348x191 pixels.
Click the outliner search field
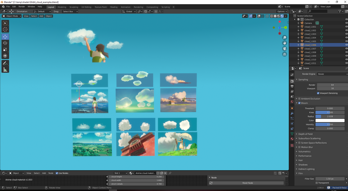tap(318, 11)
